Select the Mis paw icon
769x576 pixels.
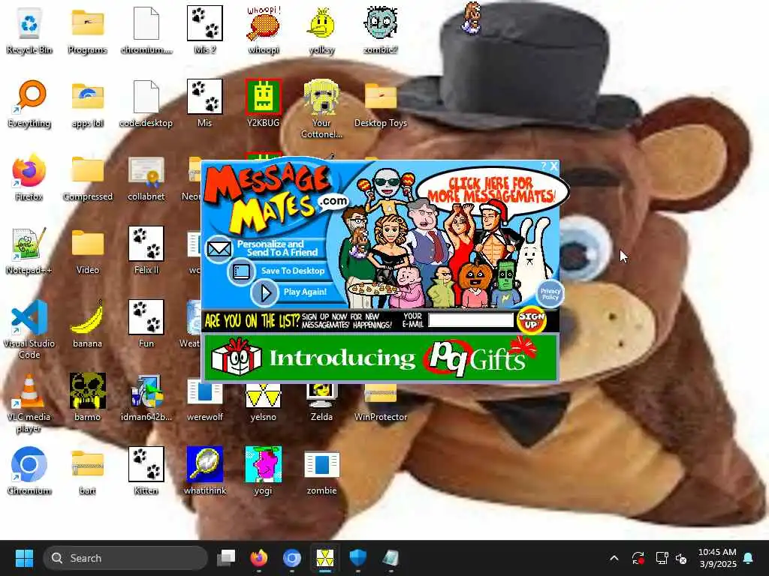tap(205, 103)
